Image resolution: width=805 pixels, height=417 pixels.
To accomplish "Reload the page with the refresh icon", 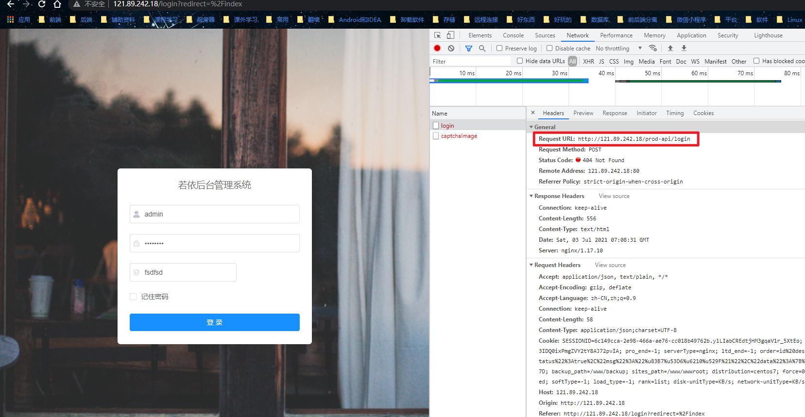I will pyautogui.click(x=42, y=4).
